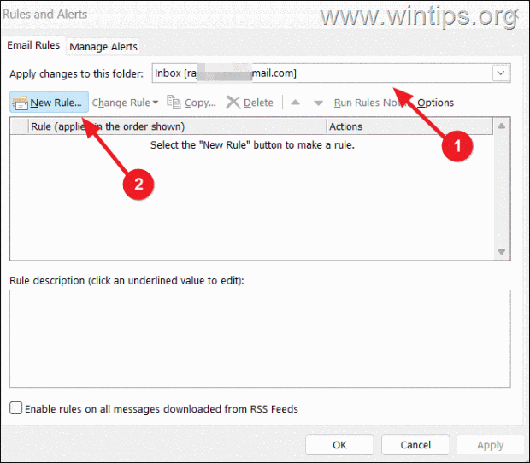
Task: Click the Delete rule button
Action: click(x=250, y=103)
